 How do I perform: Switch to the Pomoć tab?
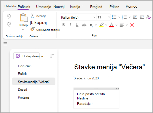pos(131,6)
